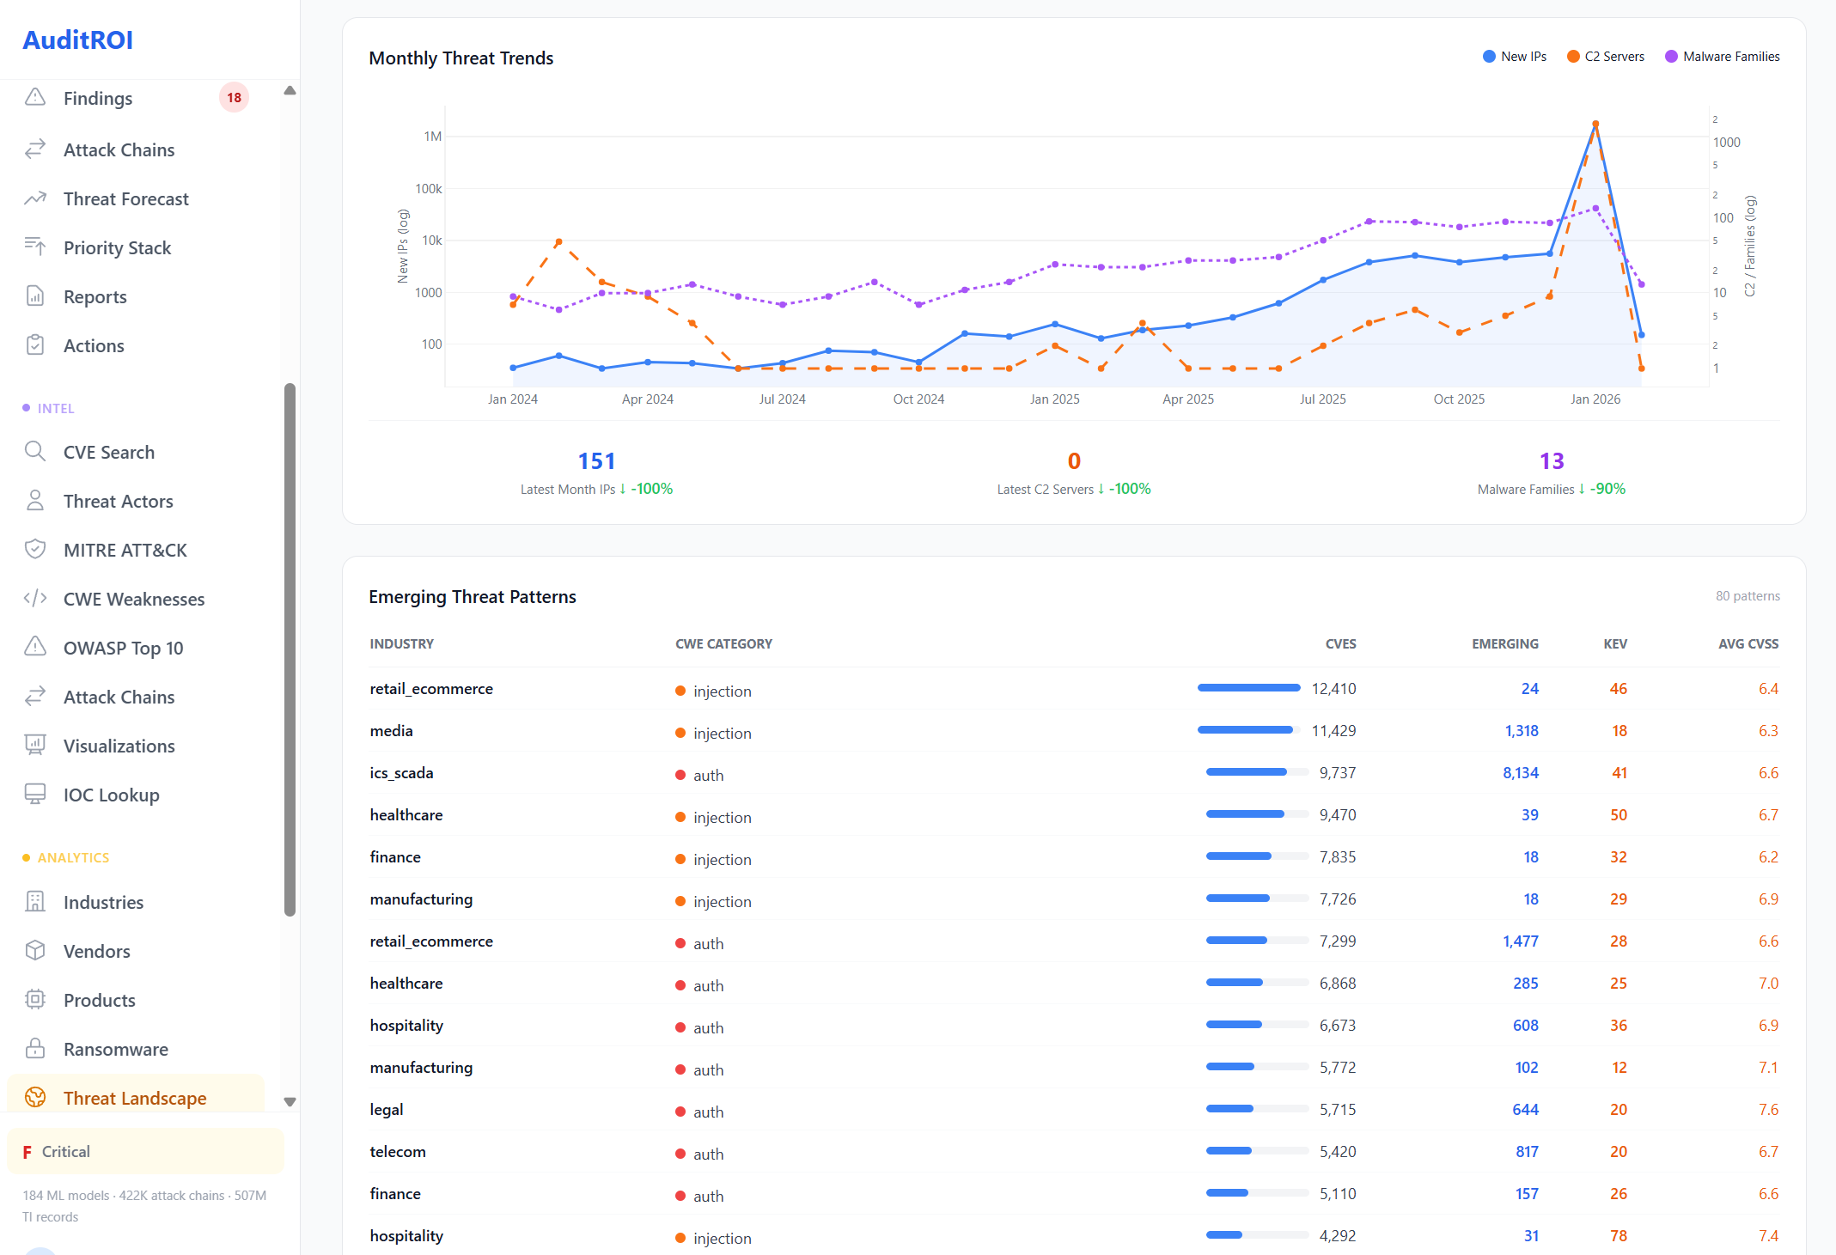Image resolution: width=1836 pixels, height=1255 pixels.
Task: Click sidebar scroll down arrow
Action: pyautogui.click(x=290, y=1102)
